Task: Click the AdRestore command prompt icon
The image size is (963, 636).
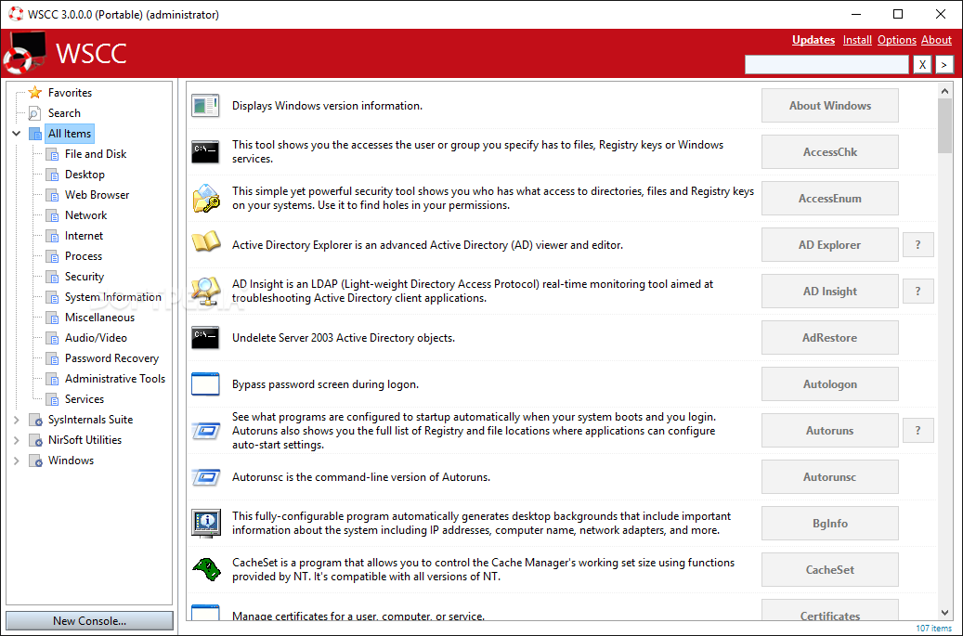Action: tap(205, 338)
